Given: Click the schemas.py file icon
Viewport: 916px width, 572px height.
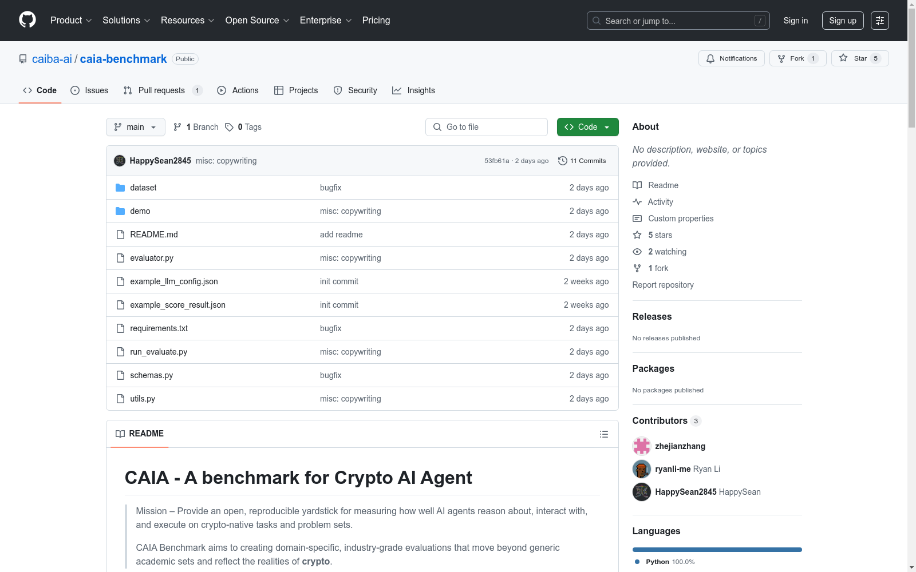Looking at the screenshot, I should pos(120,375).
